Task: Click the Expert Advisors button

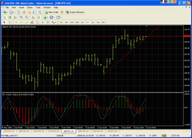Action: (75, 12)
